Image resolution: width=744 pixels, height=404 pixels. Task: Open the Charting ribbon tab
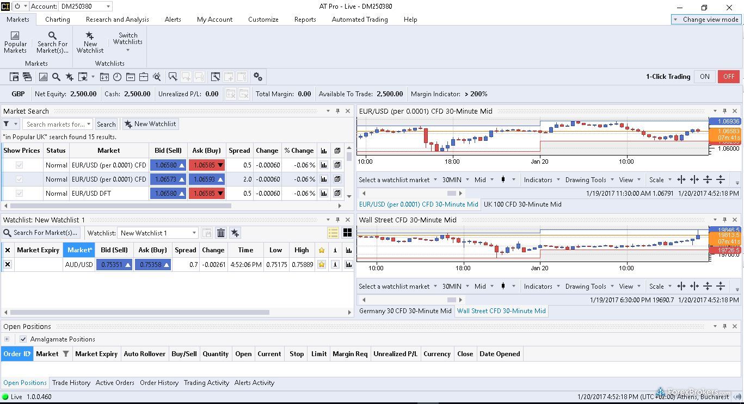pos(58,19)
